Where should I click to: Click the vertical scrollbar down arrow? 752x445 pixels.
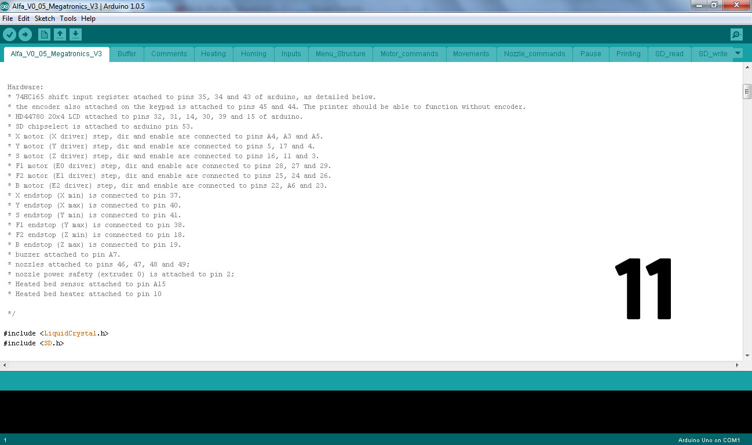coord(747,356)
